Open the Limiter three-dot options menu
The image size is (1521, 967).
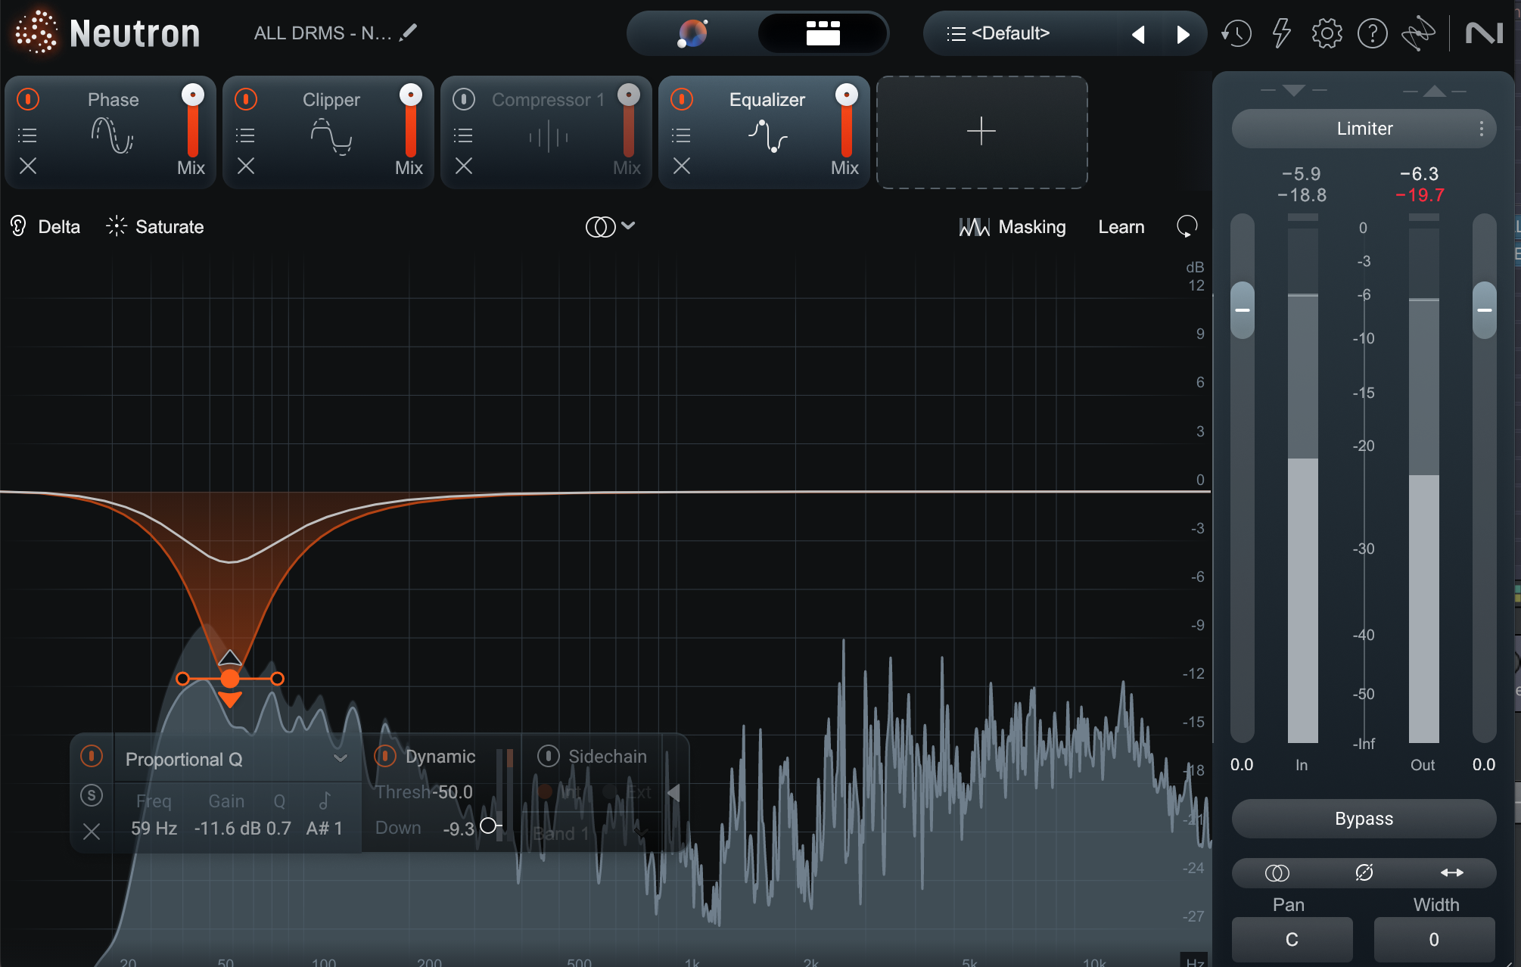coord(1481,129)
